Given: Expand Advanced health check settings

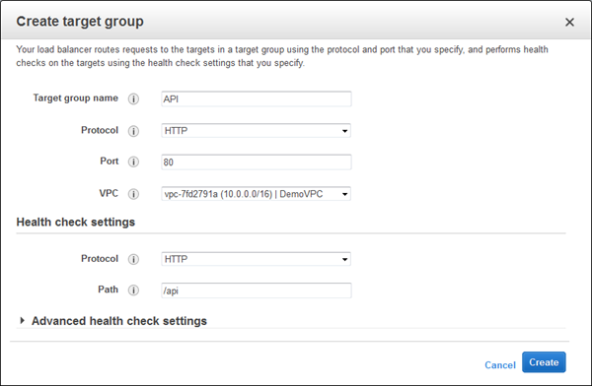Looking at the screenshot, I should tap(22, 321).
